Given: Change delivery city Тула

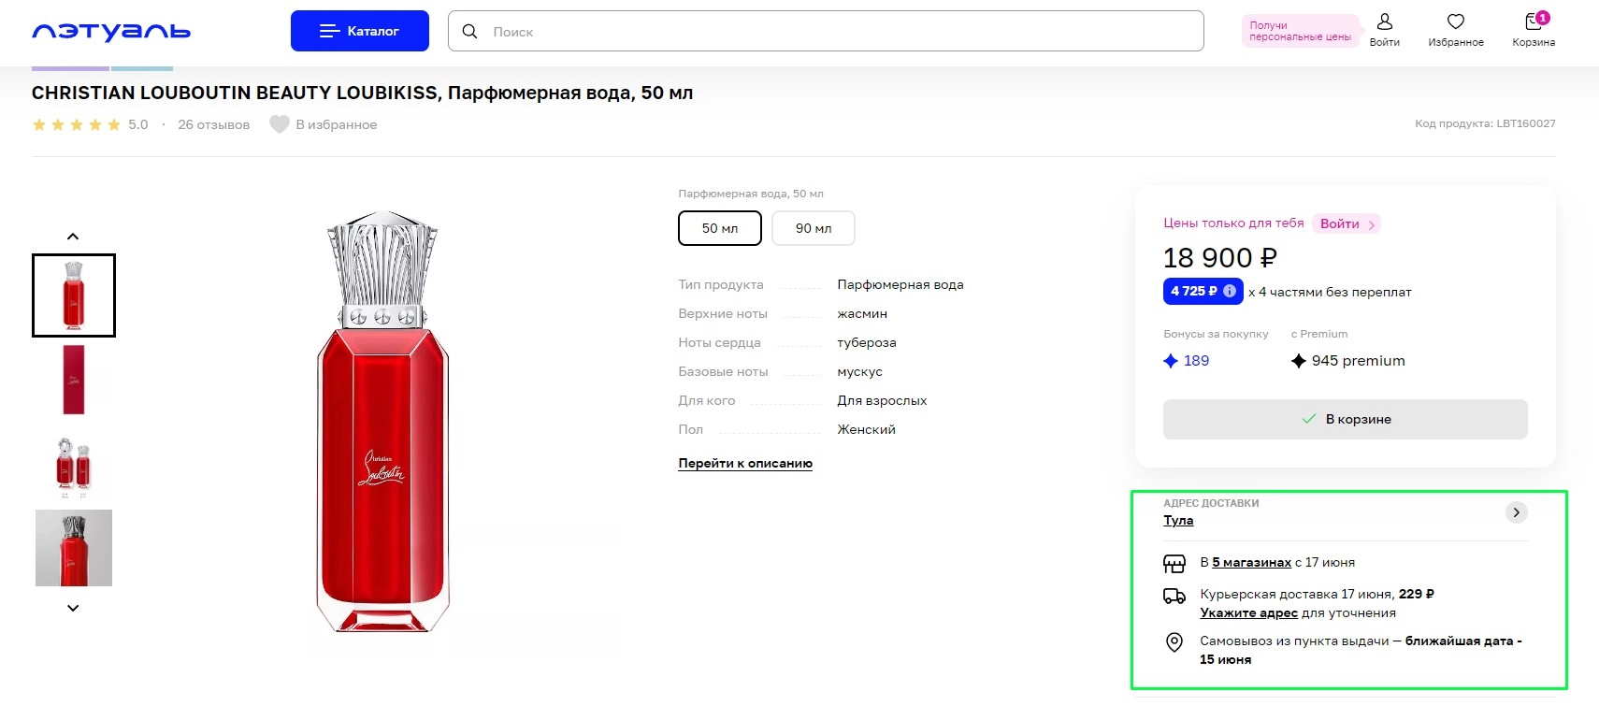Looking at the screenshot, I should point(1178,521).
